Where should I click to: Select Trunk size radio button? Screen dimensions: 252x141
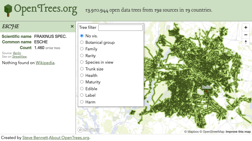82,69
